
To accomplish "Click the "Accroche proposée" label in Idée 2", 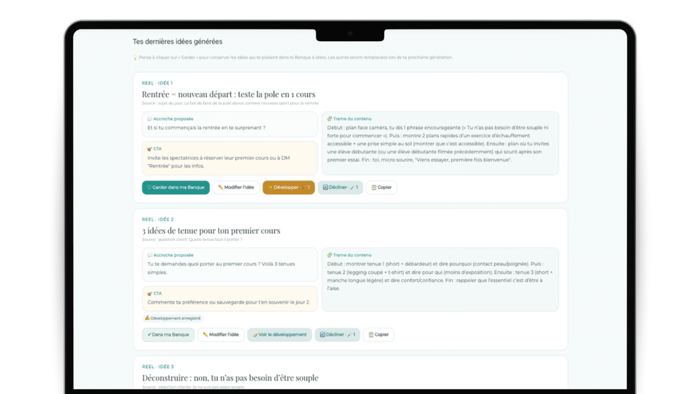I will [x=174, y=255].
